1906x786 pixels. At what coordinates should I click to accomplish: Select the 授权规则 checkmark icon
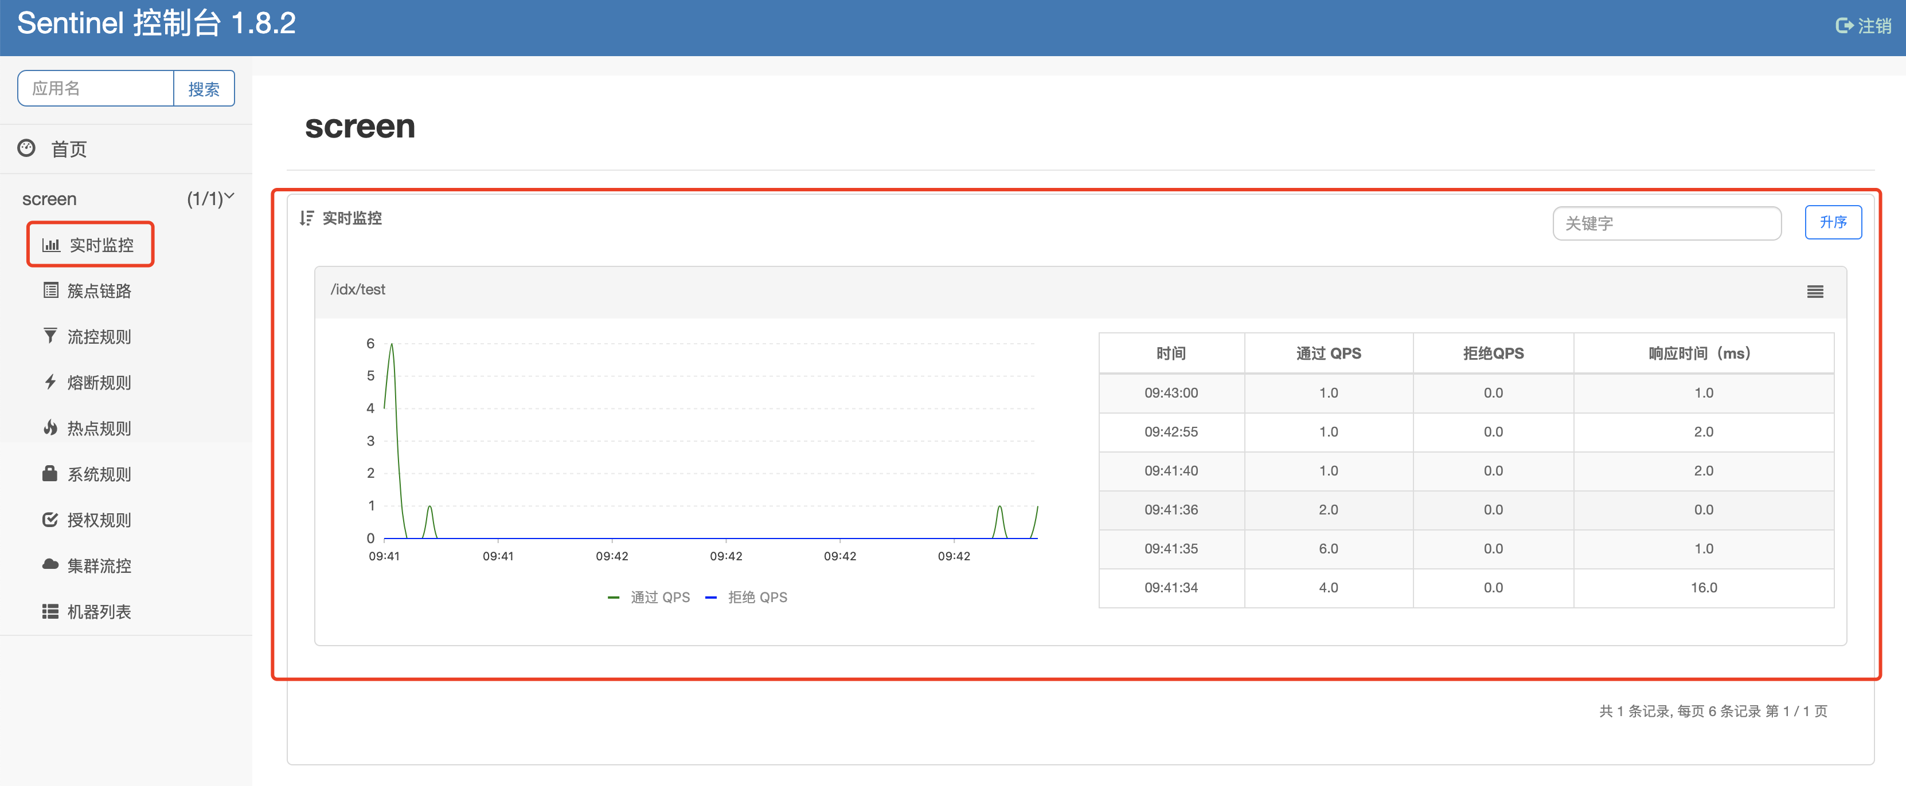click(49, 519)
